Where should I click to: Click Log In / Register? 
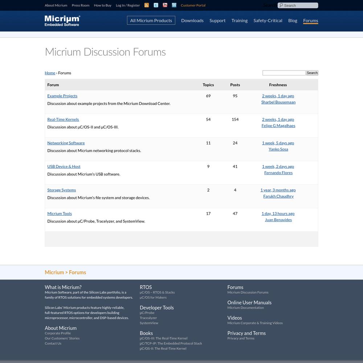(128, 5)
